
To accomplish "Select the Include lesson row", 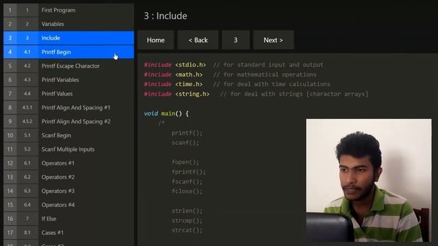I will tap(68, 38).
